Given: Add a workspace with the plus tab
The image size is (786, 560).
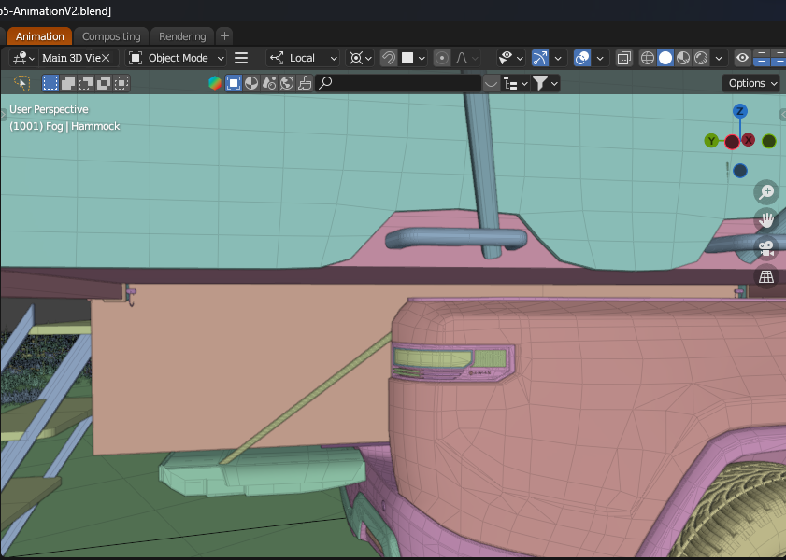Looking at the screenshot, I should pos(224,36).
